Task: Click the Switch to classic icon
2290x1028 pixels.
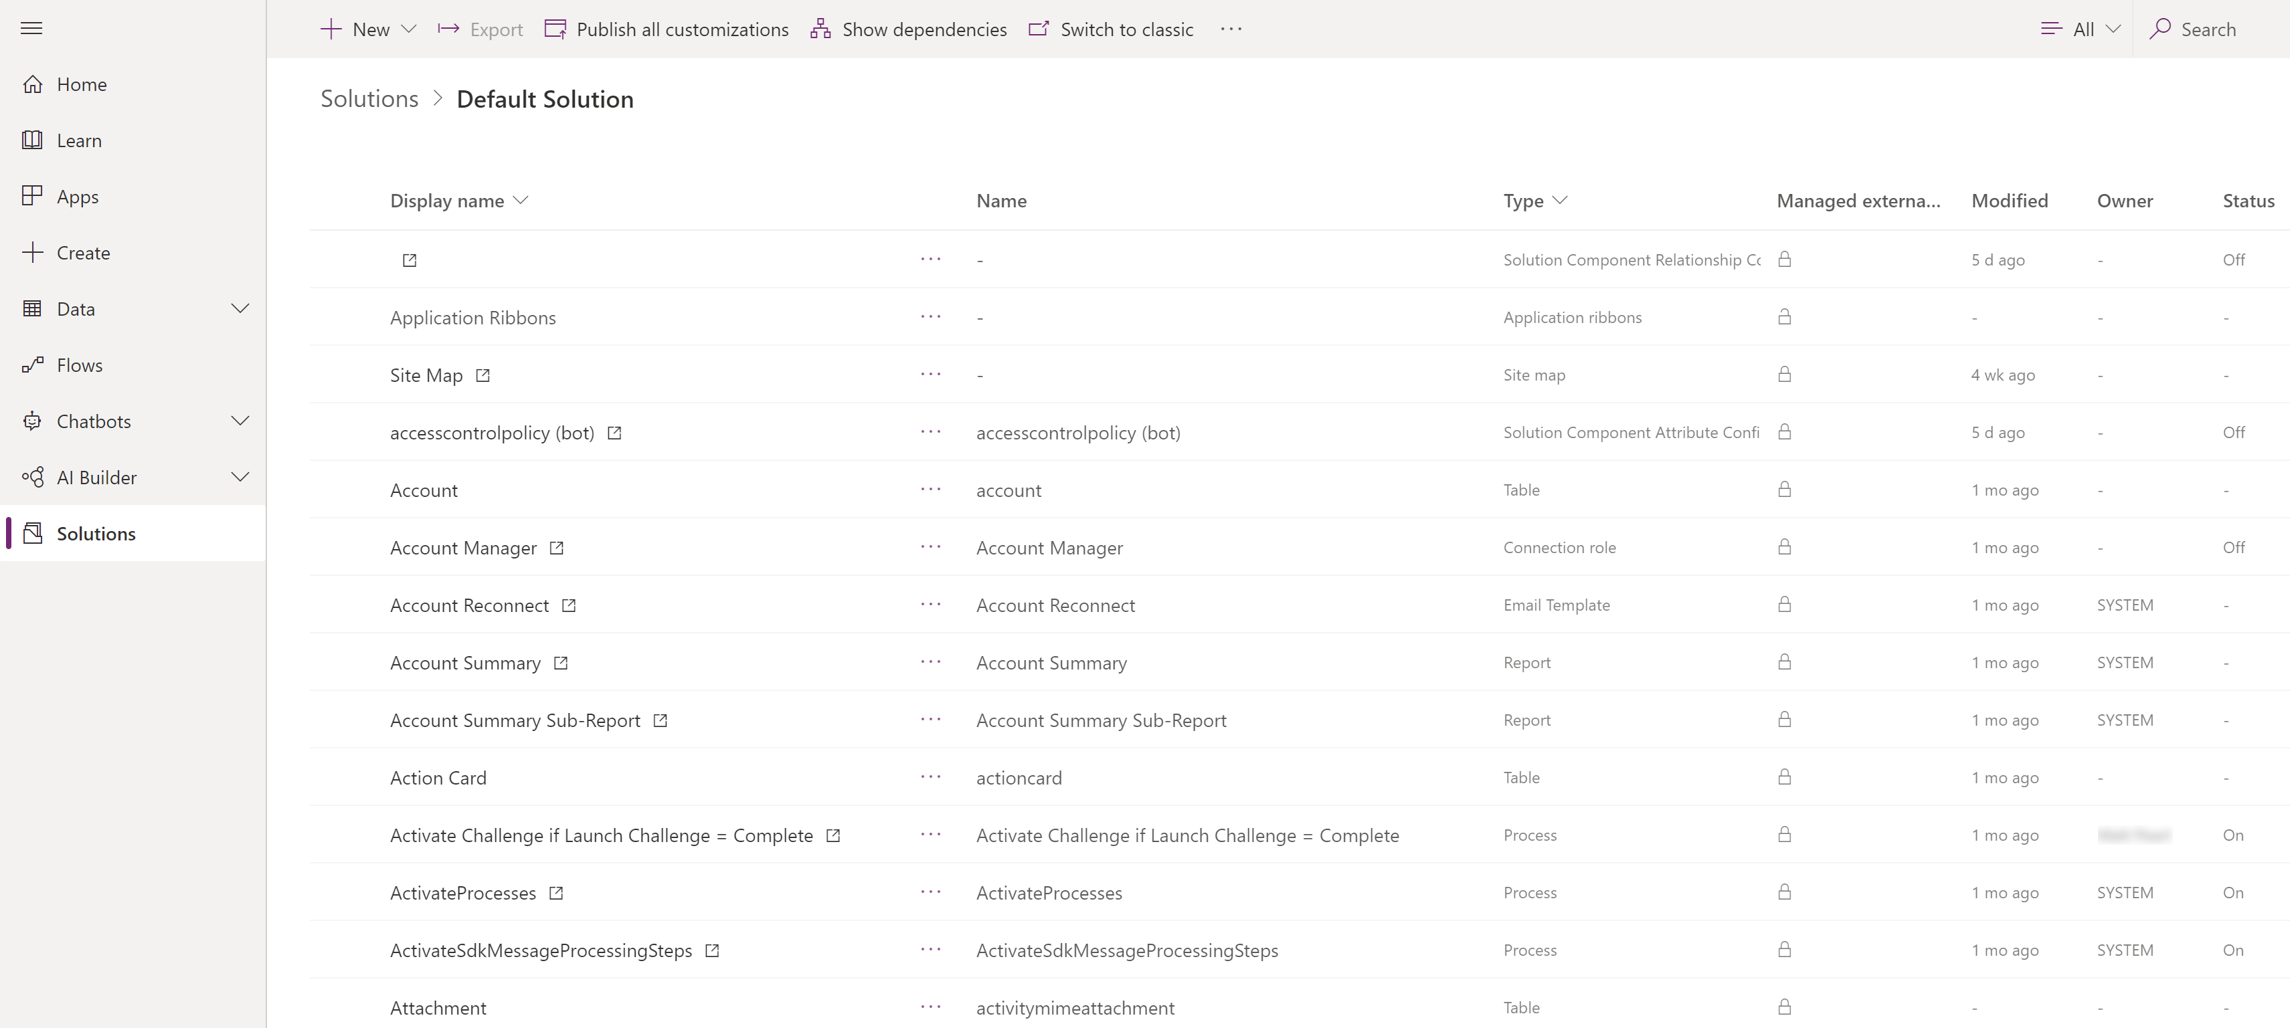Action: click(x=1039, y=27)
